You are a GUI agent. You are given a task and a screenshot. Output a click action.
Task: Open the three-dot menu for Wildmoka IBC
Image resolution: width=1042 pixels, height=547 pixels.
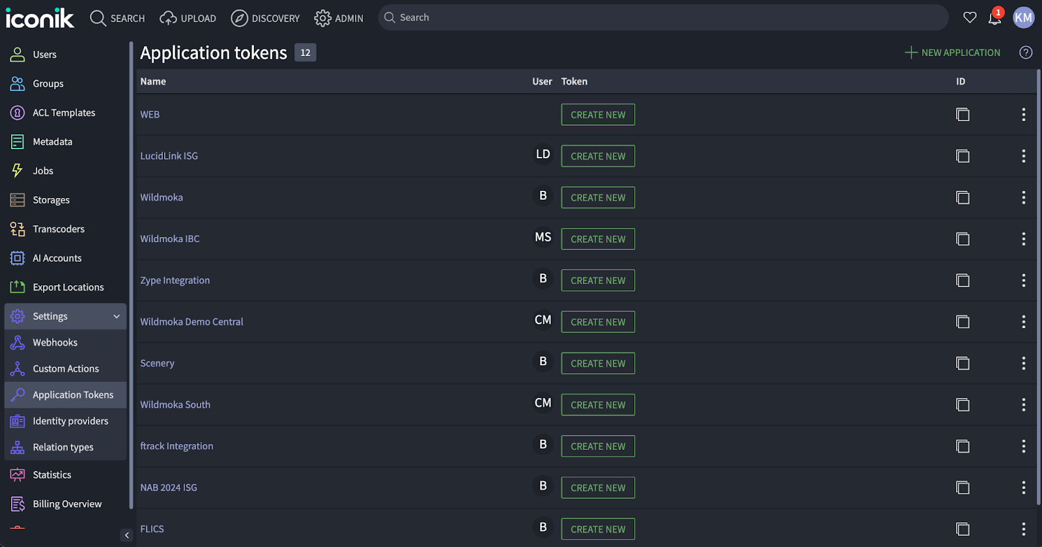click(1024, 239)
